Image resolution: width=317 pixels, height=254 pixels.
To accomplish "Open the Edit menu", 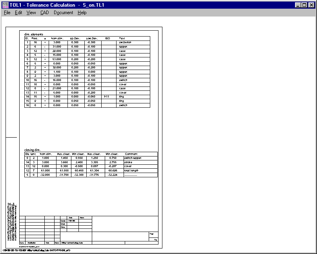I will pos(18,13).
